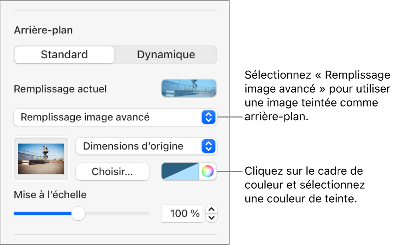This screenshot has width=396, height=245.
Task: Decrease scale with the stepper down arrow
Action: tap(211, 217)
